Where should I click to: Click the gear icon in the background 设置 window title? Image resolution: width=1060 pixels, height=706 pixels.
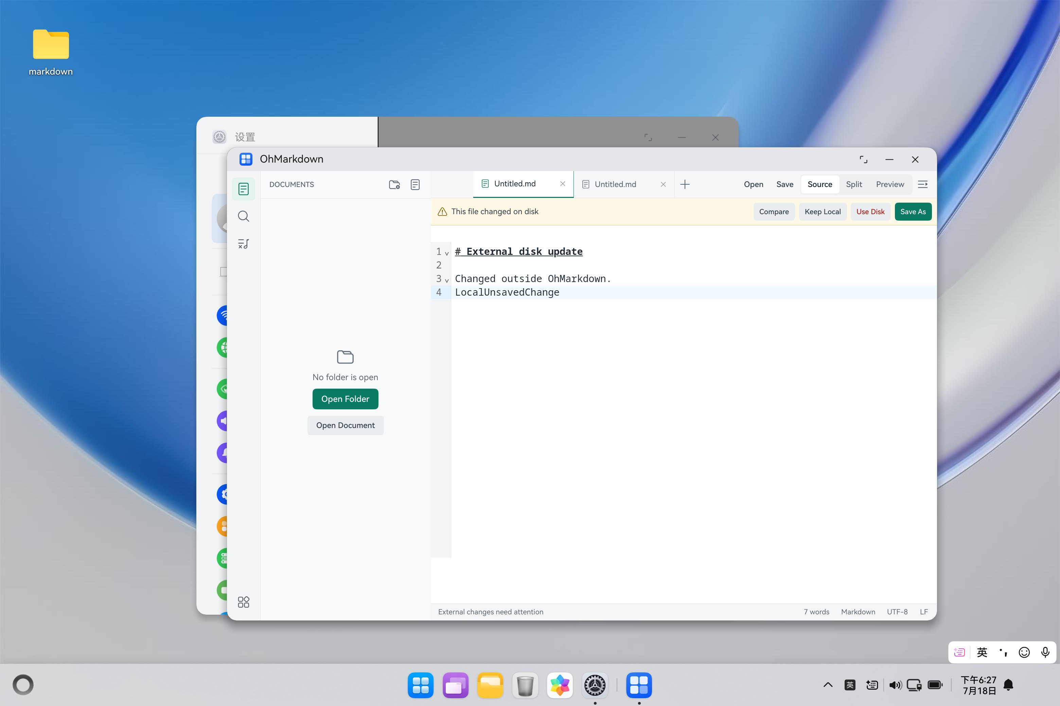219,137
